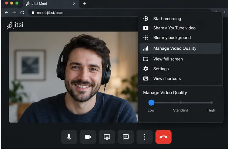The height and width of the screenshot is (149, 228).
Task: Click the High quality label
Action: pyautogui.click(x=211, y=110)
